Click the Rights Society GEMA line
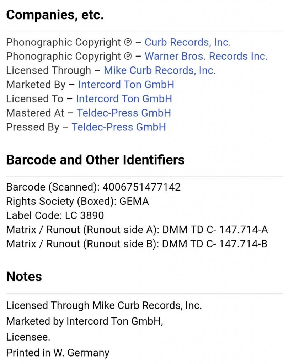Viewport: 289px width, 364px height. pos(77,201)
